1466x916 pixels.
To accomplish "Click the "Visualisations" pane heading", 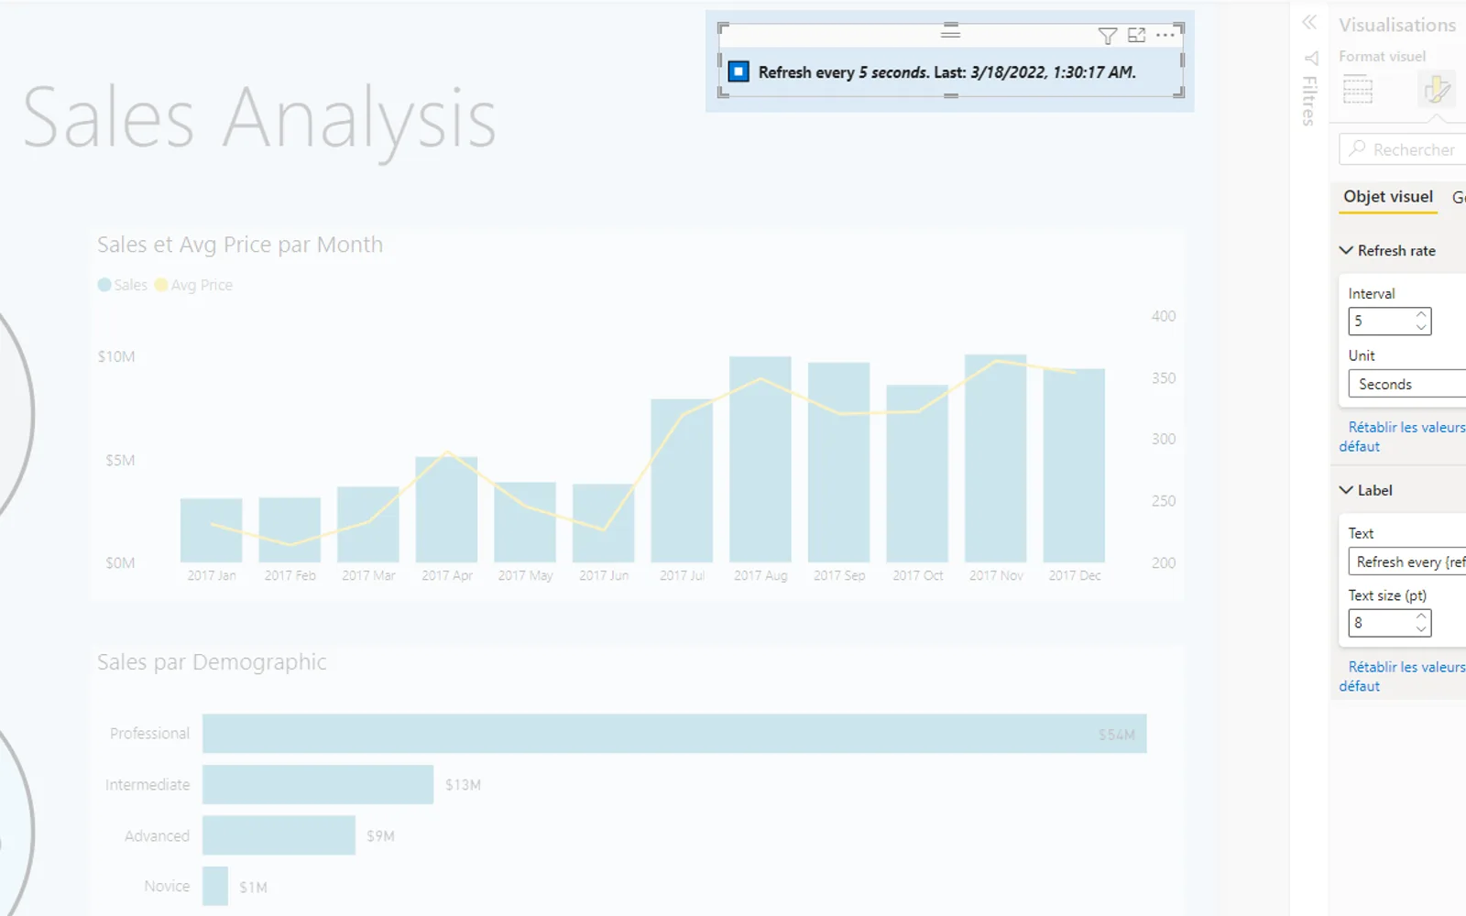I will [x=1397, y=25].
